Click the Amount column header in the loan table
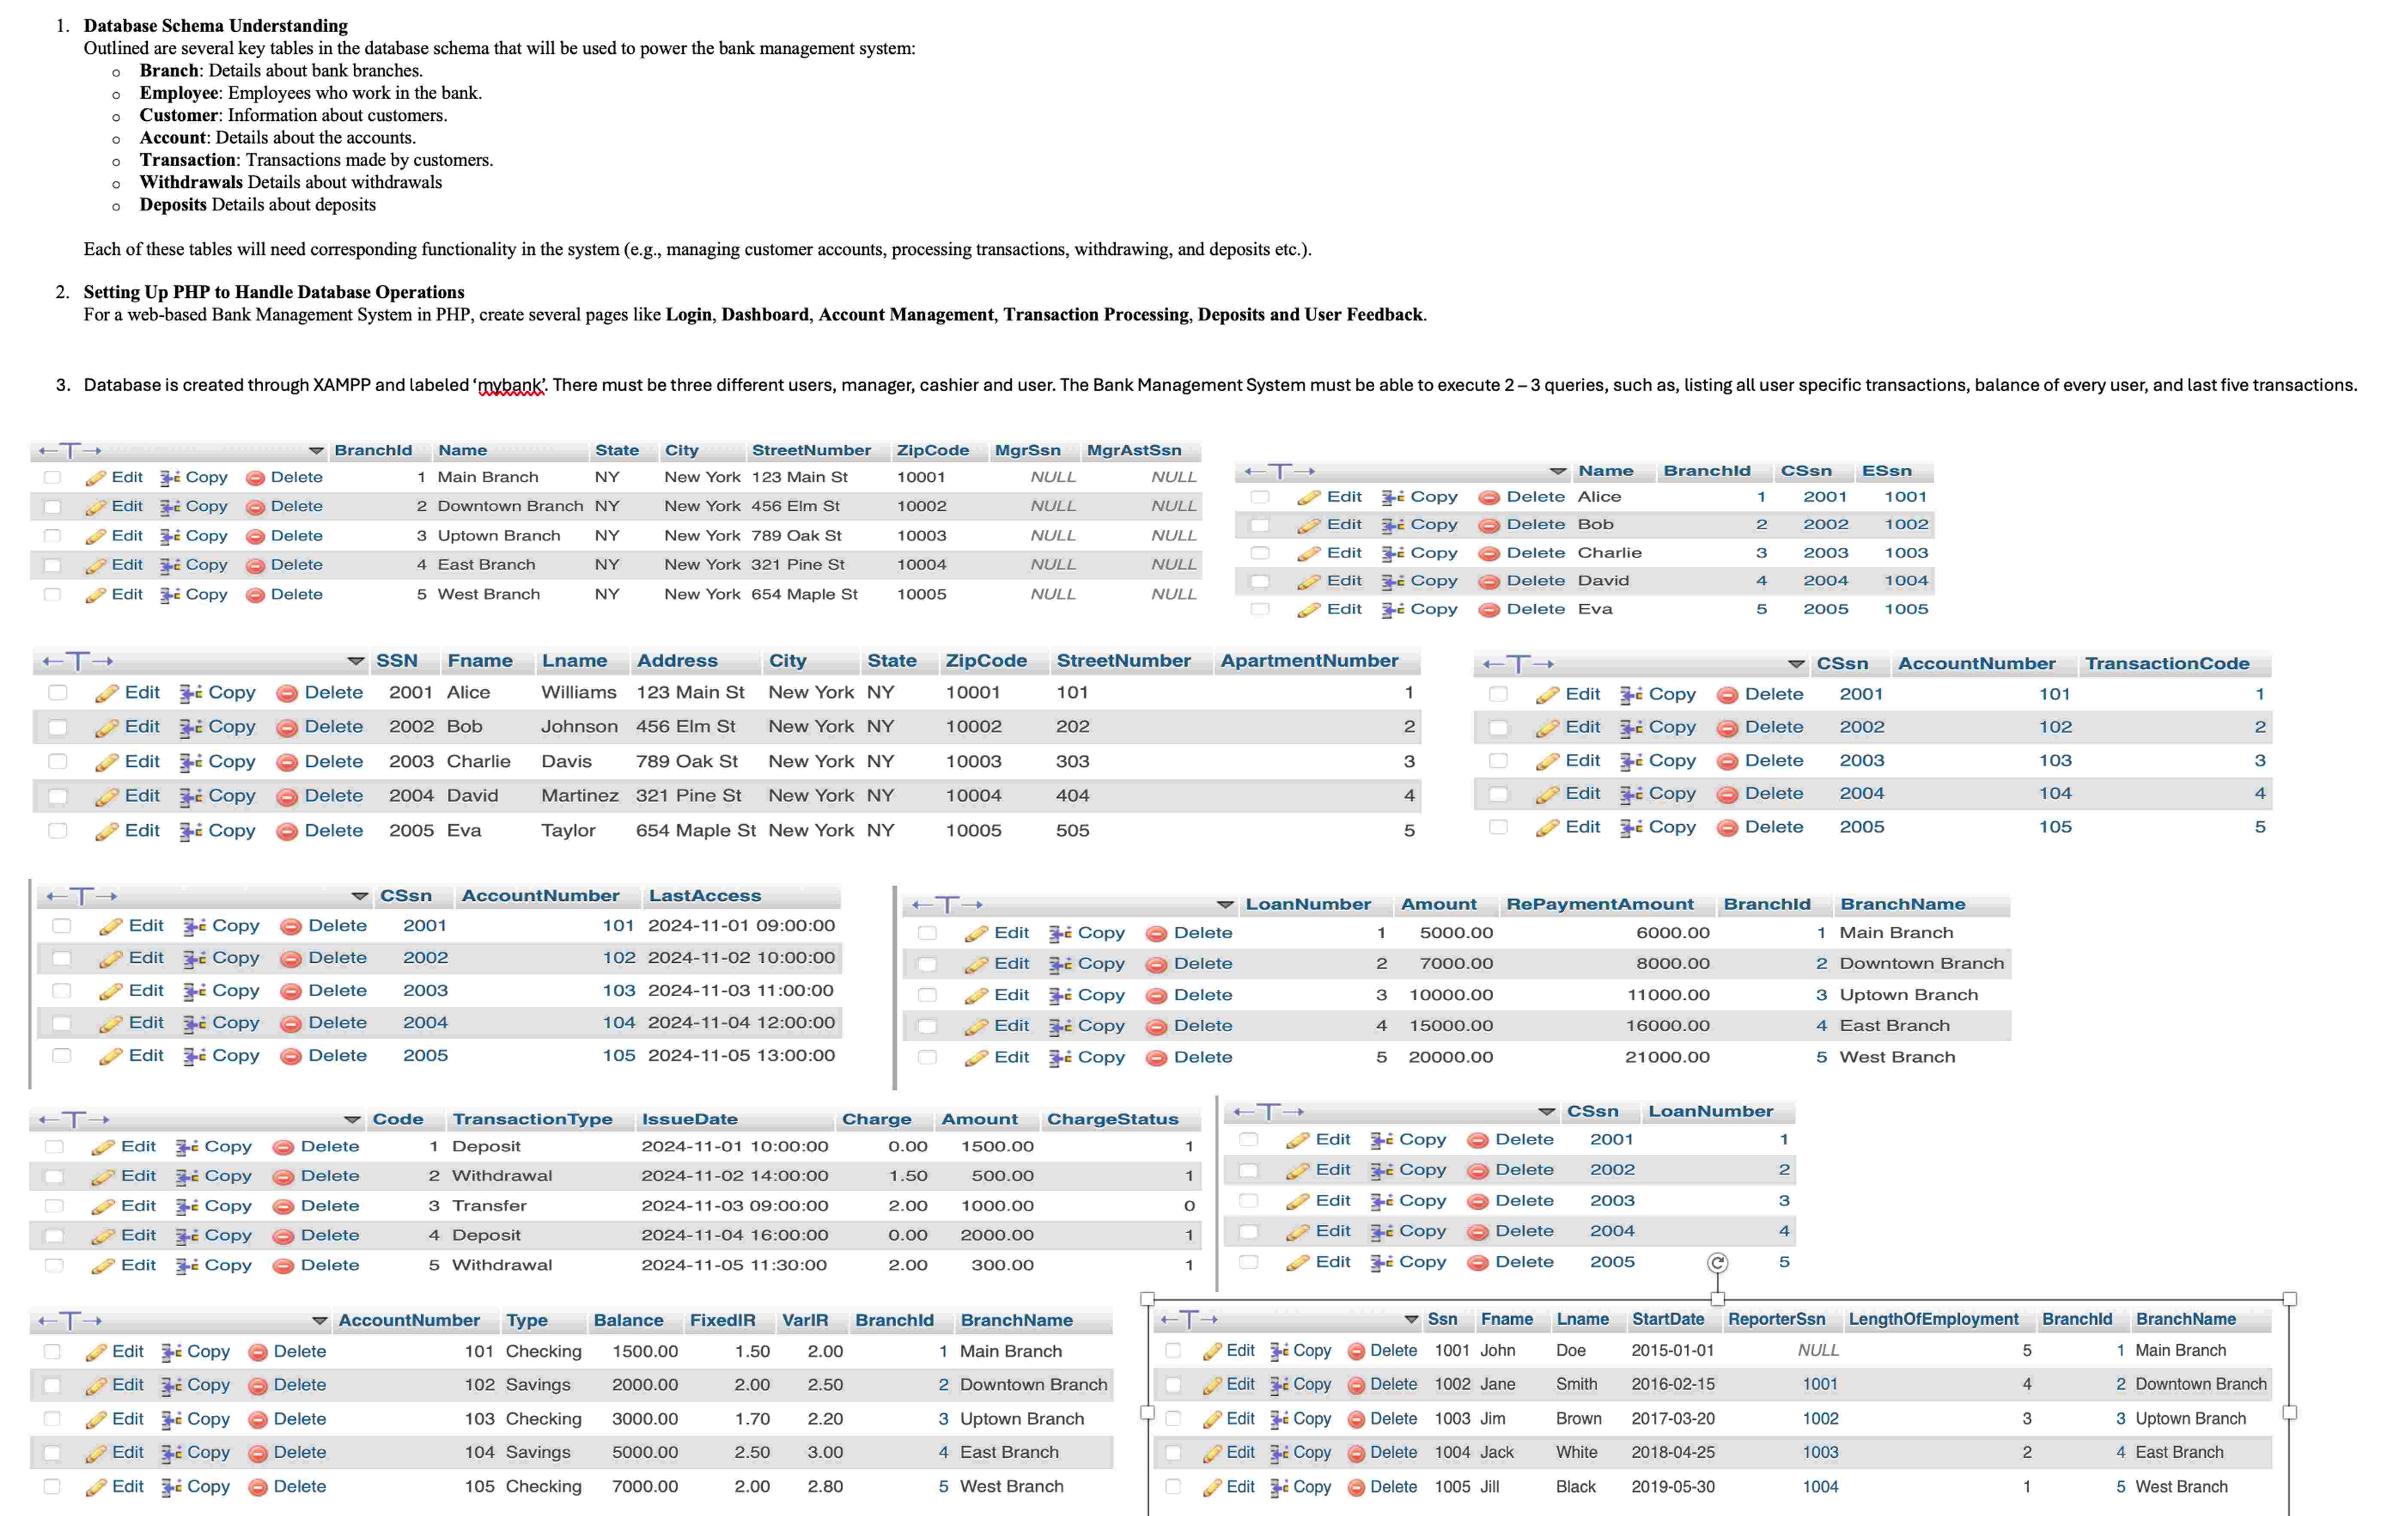 [1443, 903]
